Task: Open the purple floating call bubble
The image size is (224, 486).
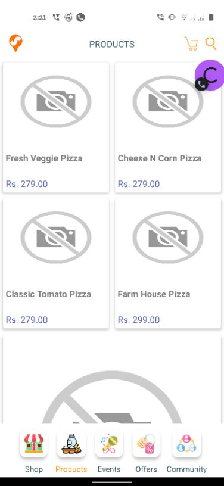Action: (x=210, y=76)
